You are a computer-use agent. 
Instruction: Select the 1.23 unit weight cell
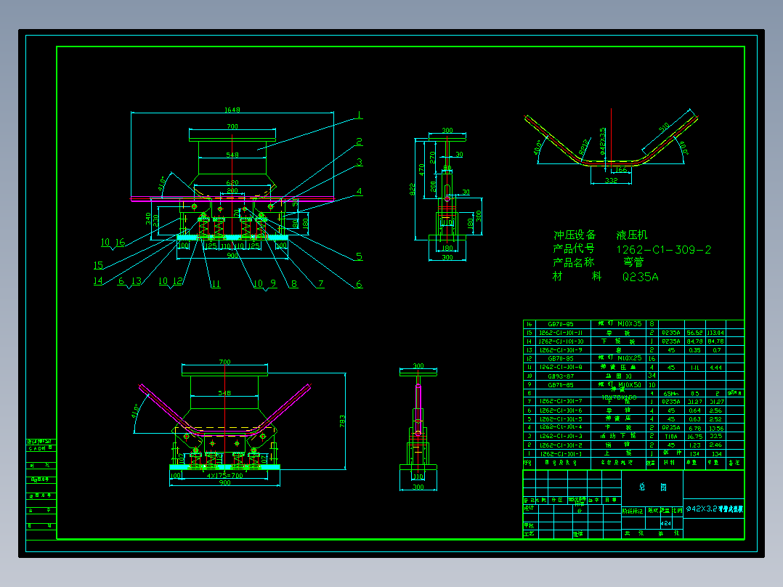point(694,445)
